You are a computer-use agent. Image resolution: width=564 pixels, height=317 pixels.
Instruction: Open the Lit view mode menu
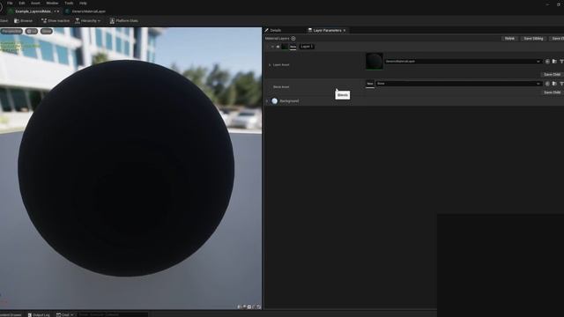pyautogui.click(x=32, y=32)
